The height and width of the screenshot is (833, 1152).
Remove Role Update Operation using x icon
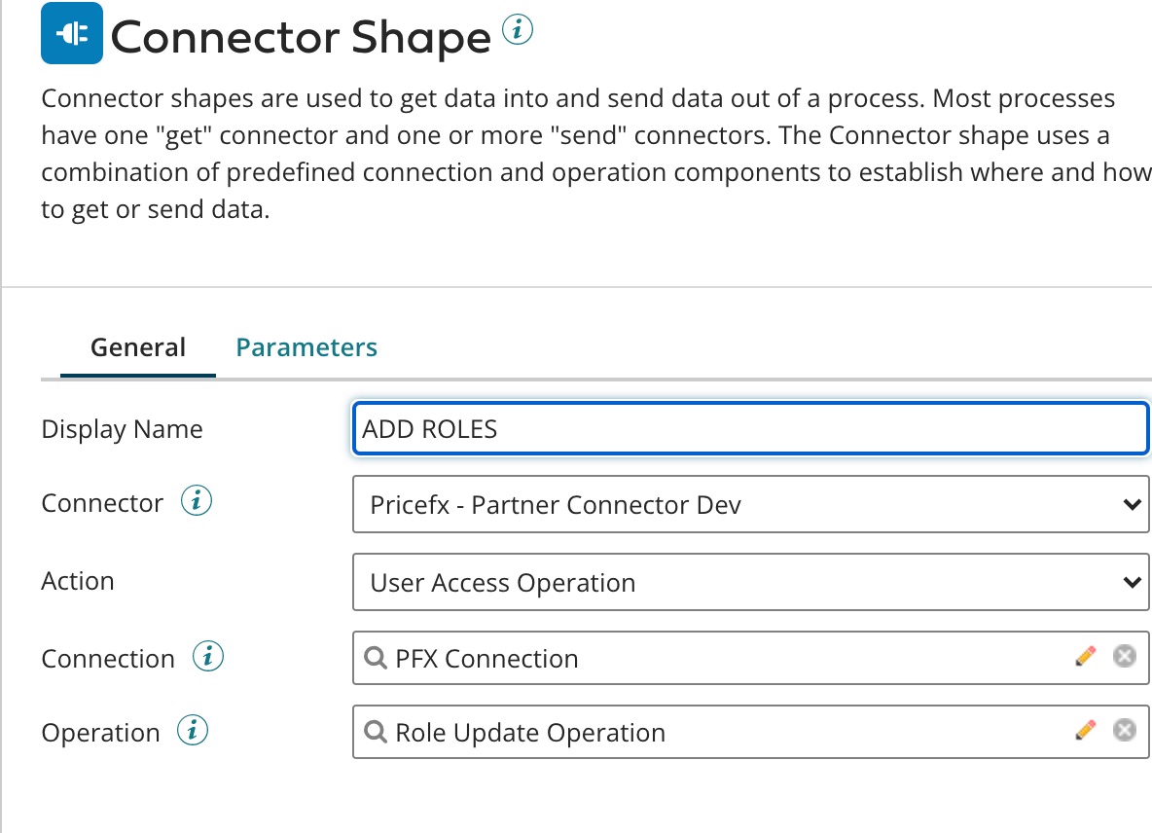tap(1124, 731)
